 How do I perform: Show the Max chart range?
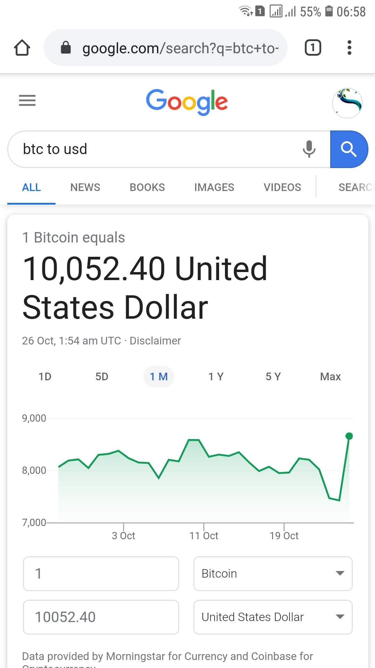330,376
